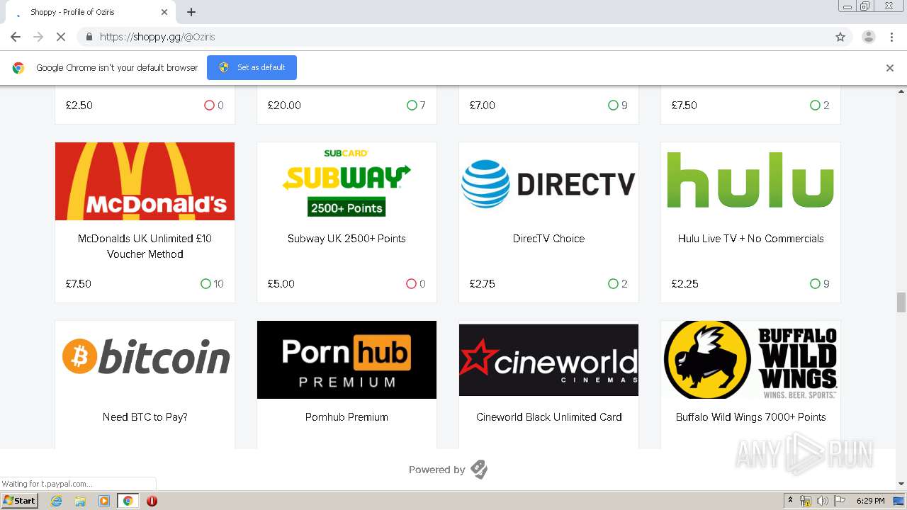The image size is (907, 510).
Task: Click the Powered by Shoppy logo
Action: 479,470
